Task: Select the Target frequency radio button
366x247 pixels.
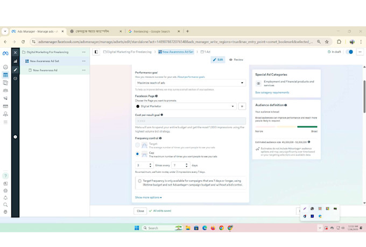Action: [137, 145]
